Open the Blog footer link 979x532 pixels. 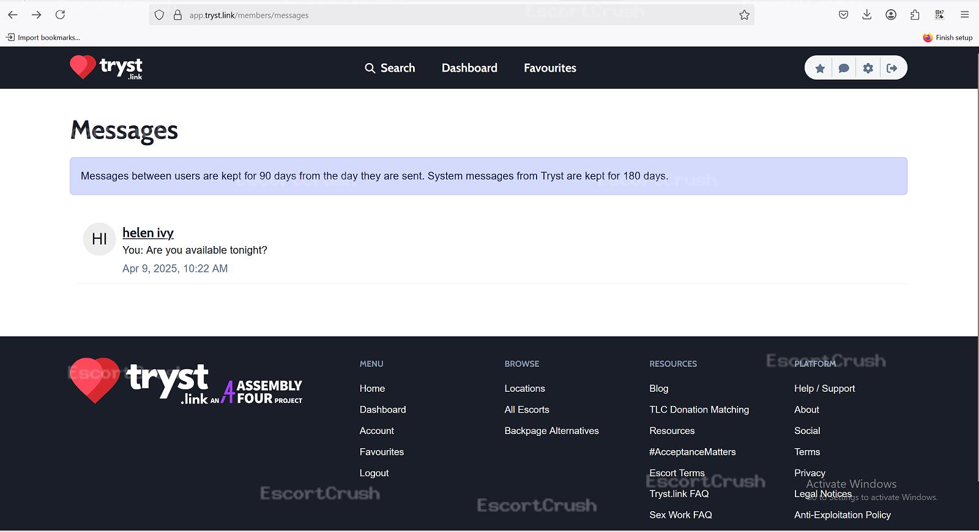658,389
